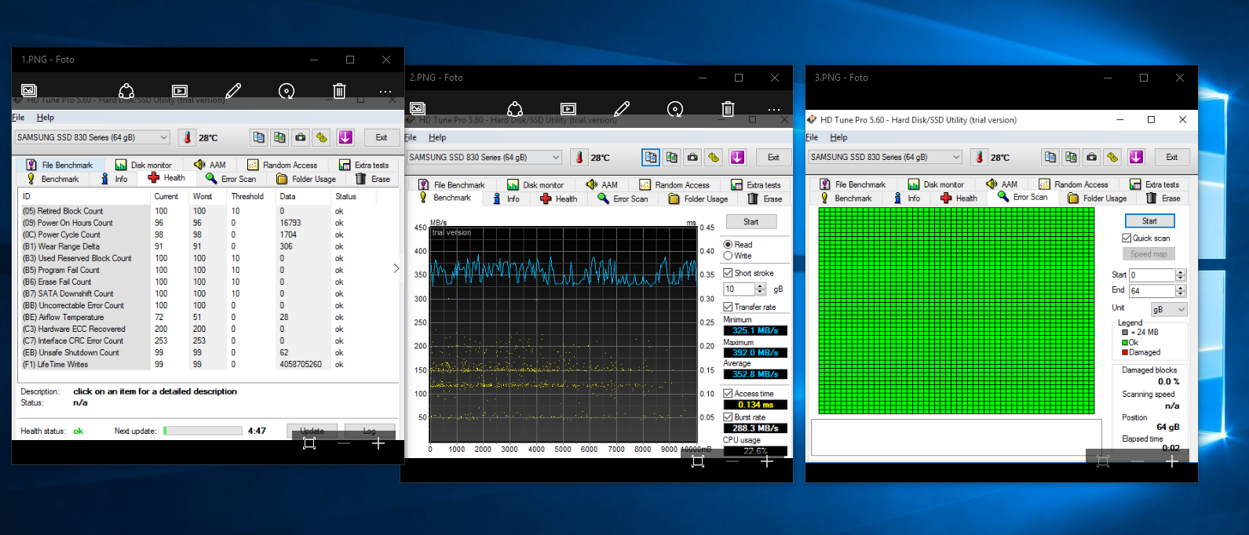Click the edit pencil in 2.PNG Foto window
1249x535 pixels.
coord(622,109)
